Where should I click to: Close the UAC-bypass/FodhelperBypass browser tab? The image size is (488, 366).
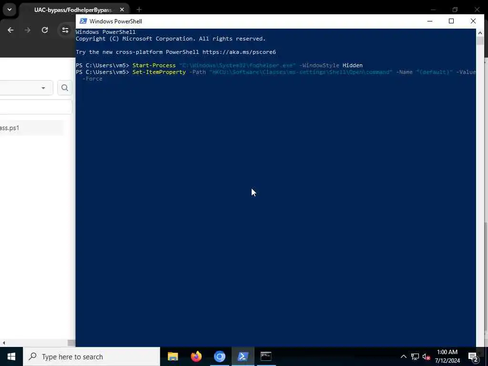coord(122,10)
